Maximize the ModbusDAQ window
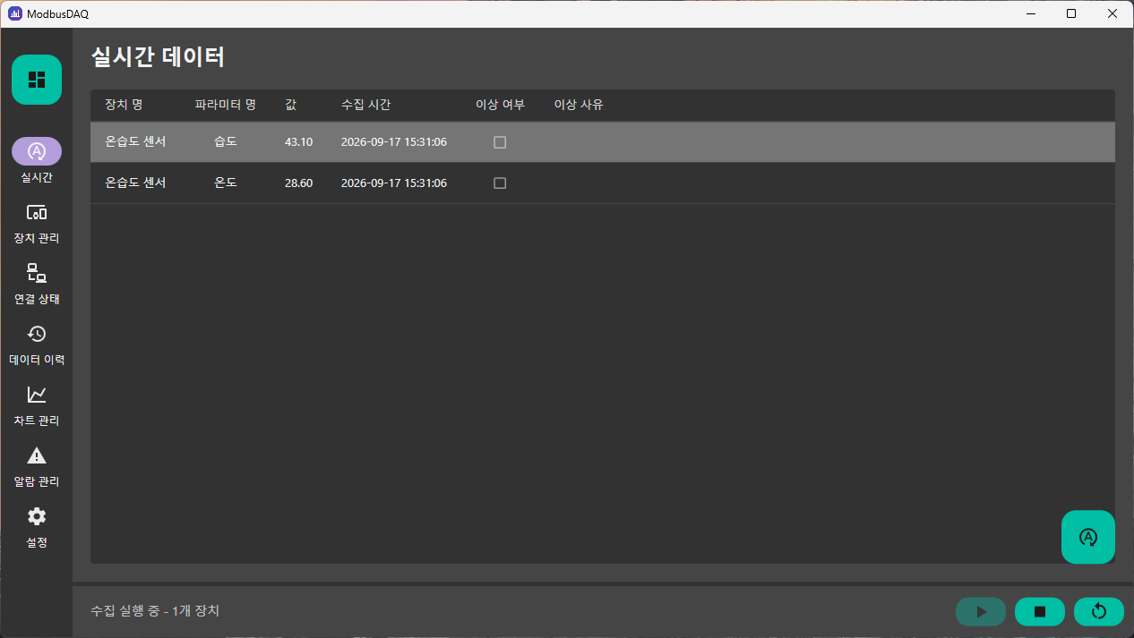Viewport: 1134px width, 638px height. click(1071, 13)
